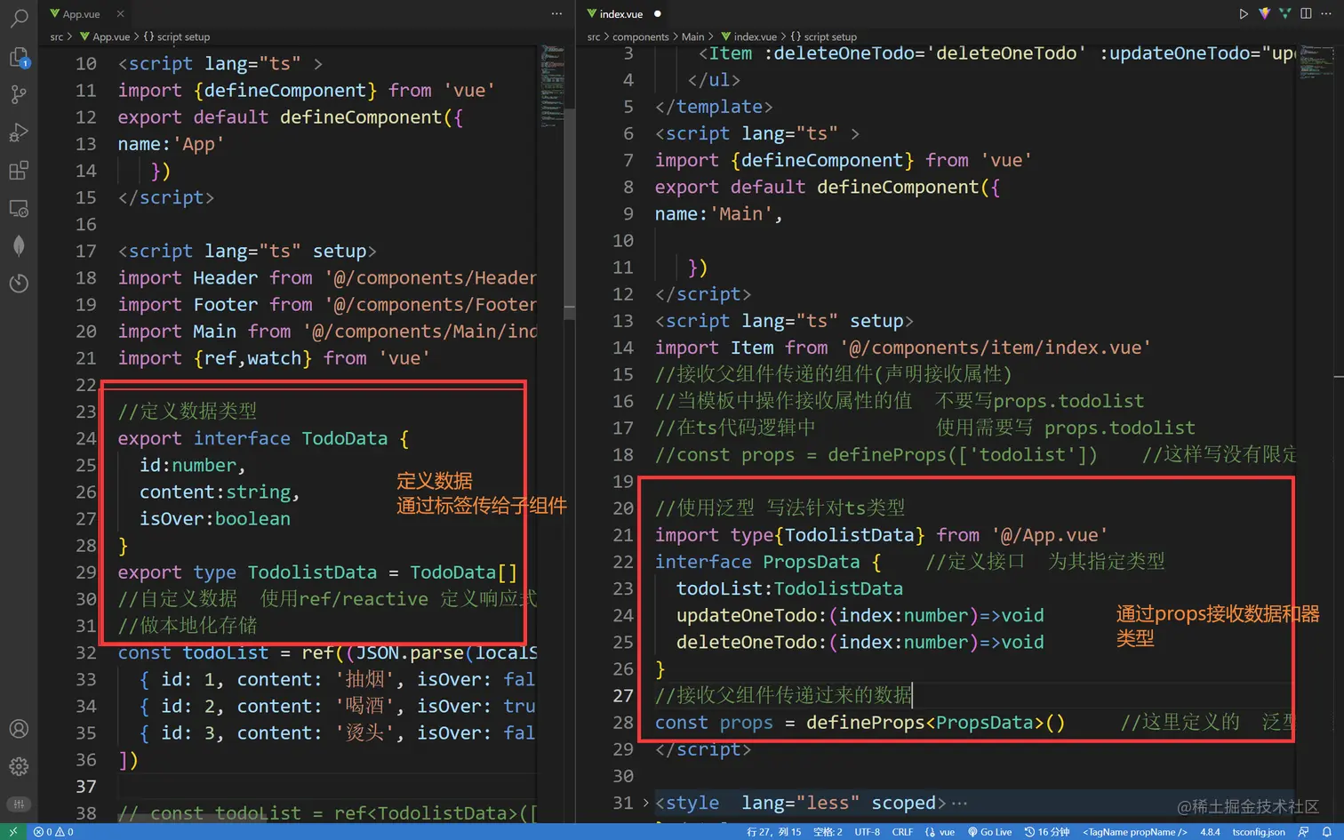Click the feedback icon in status bar

tap(1304, 832)
